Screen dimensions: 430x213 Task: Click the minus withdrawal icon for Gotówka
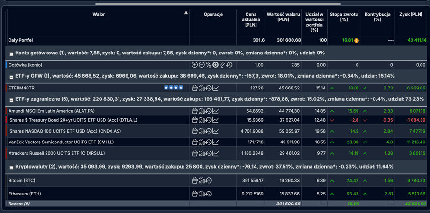(x=201, y=65)
